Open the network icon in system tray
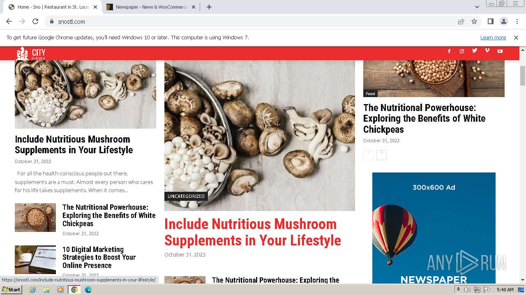 pos(477,290)
